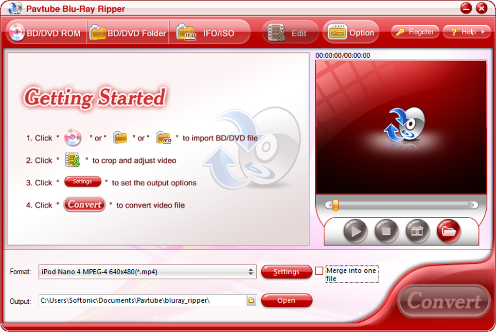Load disc via BD/DVD ROM button
This screenshot has height=332, width=496.
click(x=46, y=33)
